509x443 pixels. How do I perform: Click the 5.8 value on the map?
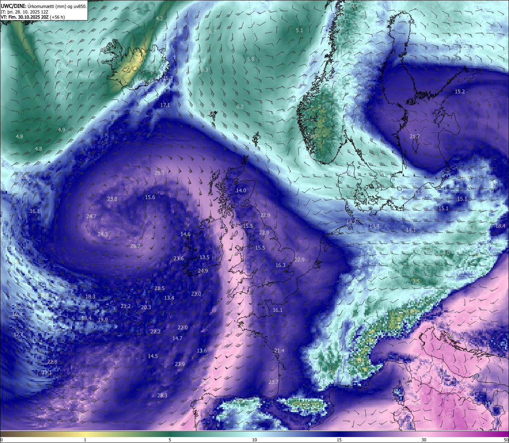point(251,59)
